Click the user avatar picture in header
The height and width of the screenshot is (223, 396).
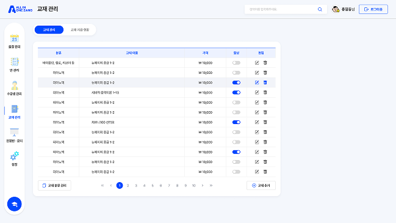[x=336, y=9]
